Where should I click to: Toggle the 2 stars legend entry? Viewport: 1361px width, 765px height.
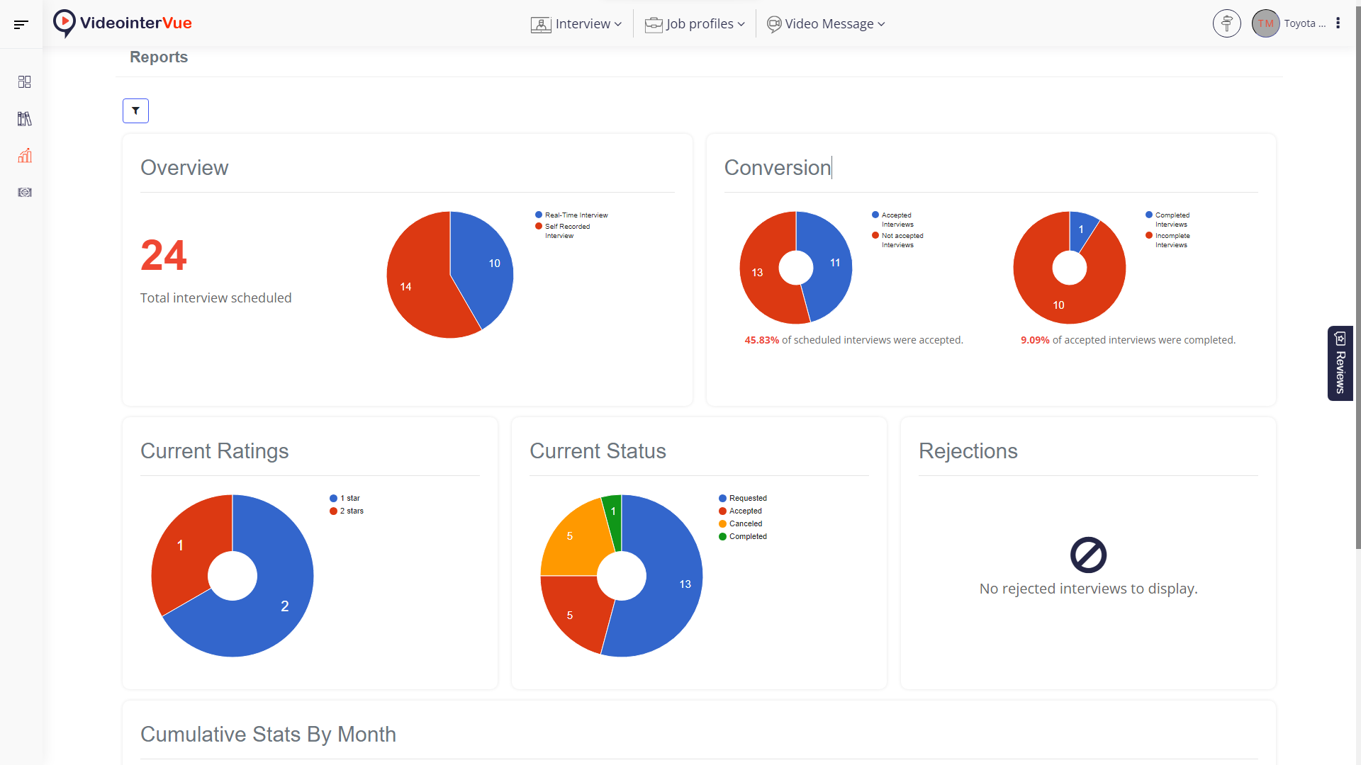(347, 511)
